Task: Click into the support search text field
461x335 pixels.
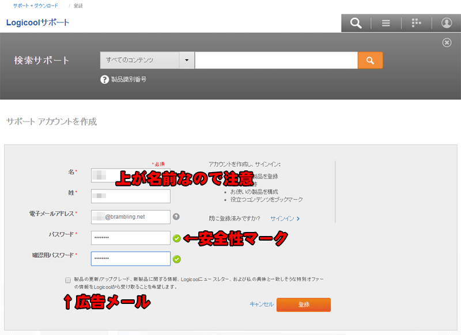Action: 276,60
